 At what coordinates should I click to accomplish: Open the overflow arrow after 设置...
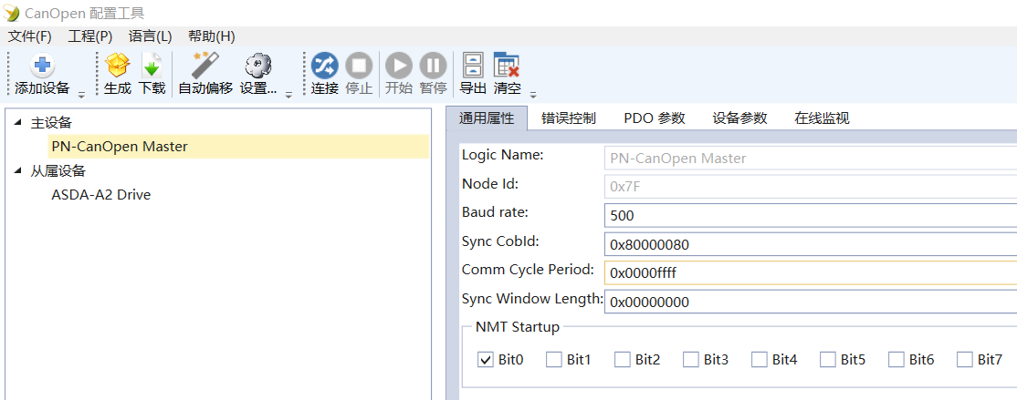click(288, 95)
